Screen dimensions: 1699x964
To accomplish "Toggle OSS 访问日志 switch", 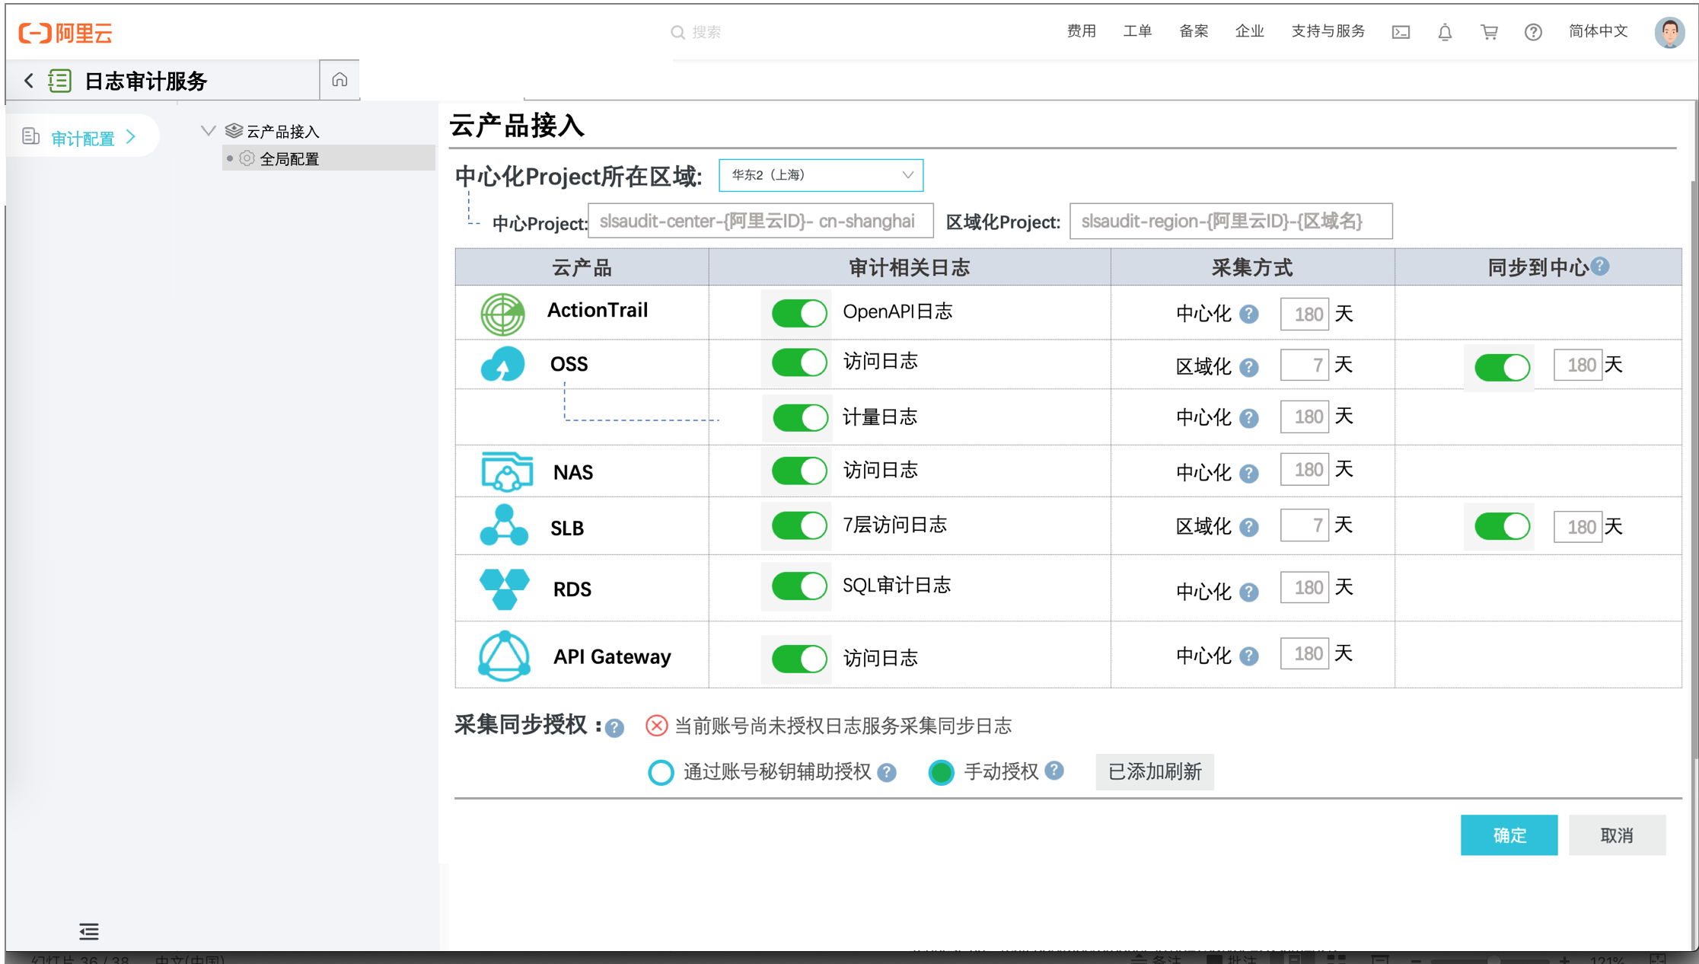I will pos(799,362).
